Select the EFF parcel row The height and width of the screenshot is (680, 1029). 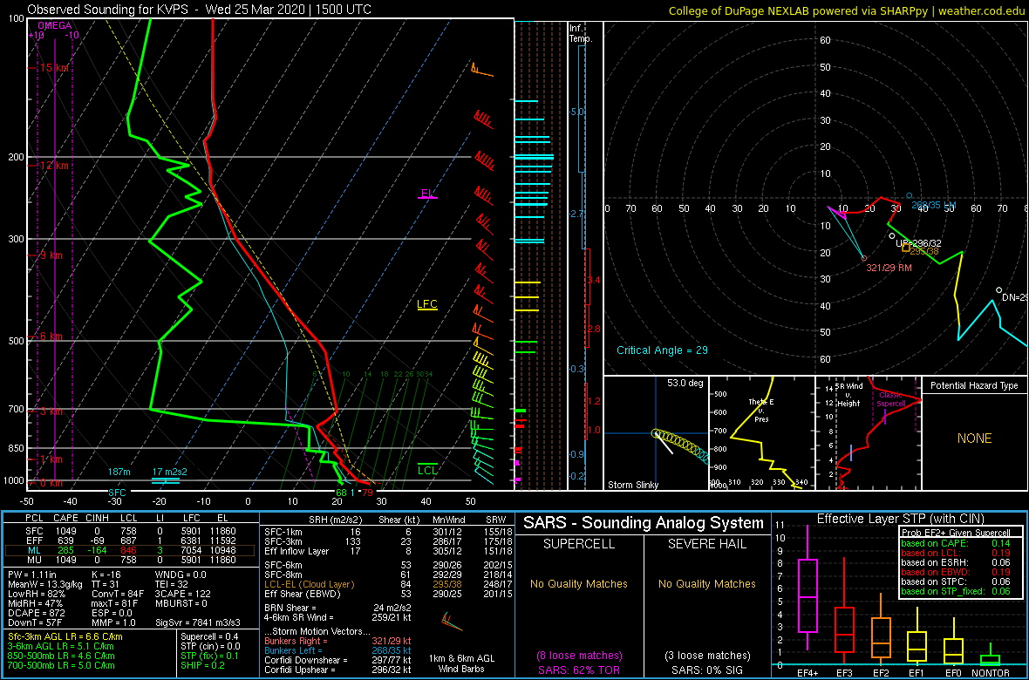coord(130,541)
